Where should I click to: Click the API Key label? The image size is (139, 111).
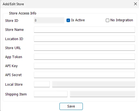coord(11,66)
